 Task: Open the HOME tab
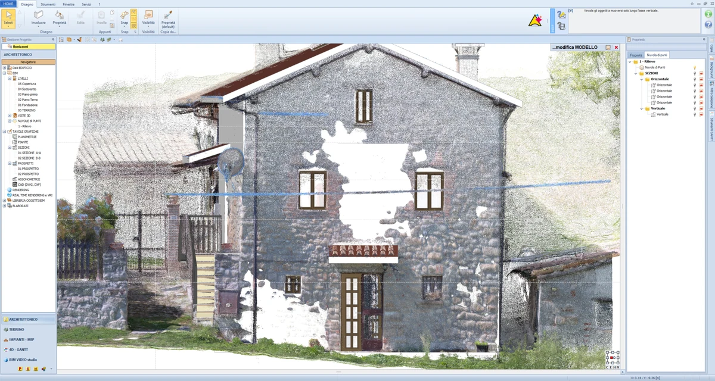8,4
